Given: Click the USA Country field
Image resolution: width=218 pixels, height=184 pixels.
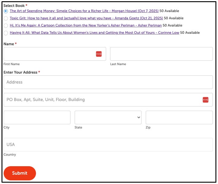Looking at the screenshot, I should point(108,144).
